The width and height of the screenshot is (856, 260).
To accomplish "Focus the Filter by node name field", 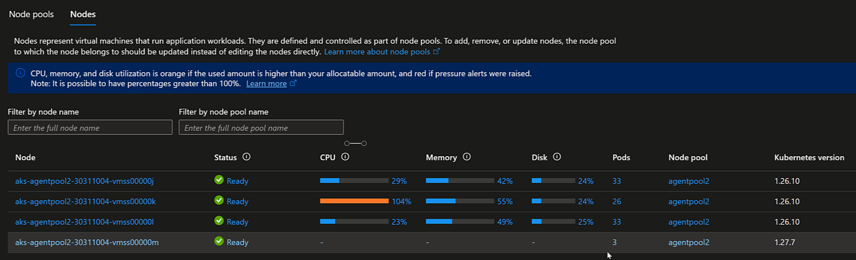I will tap(90, 128).
